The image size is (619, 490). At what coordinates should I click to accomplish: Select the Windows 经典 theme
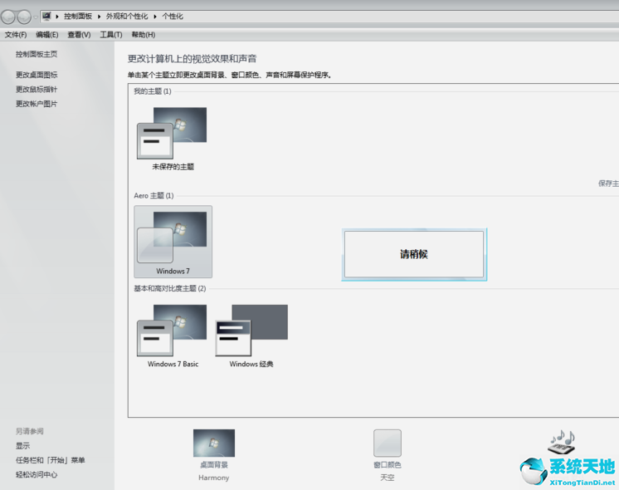point(251,336)
